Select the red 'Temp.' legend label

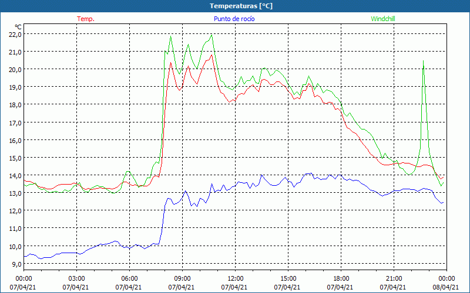(x=86, y=19)
